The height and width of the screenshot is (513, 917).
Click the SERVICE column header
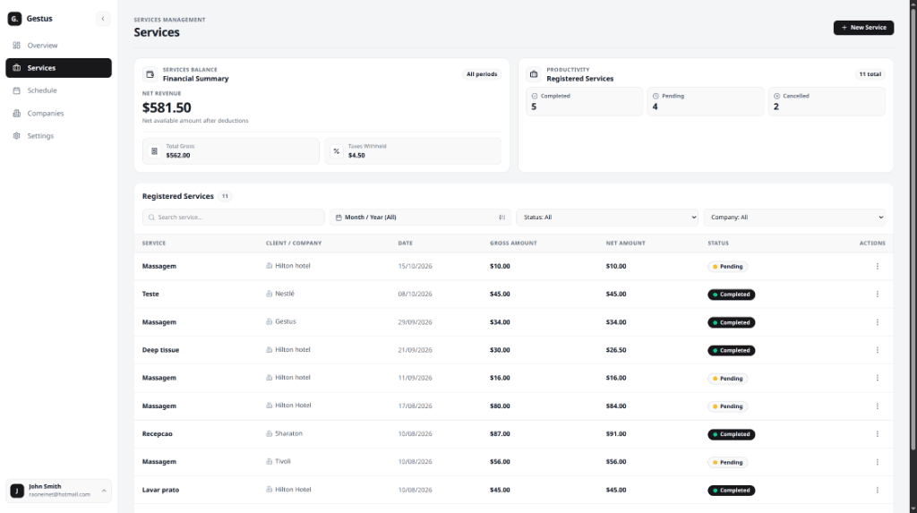pyautogui.click(x=154, y=243)
